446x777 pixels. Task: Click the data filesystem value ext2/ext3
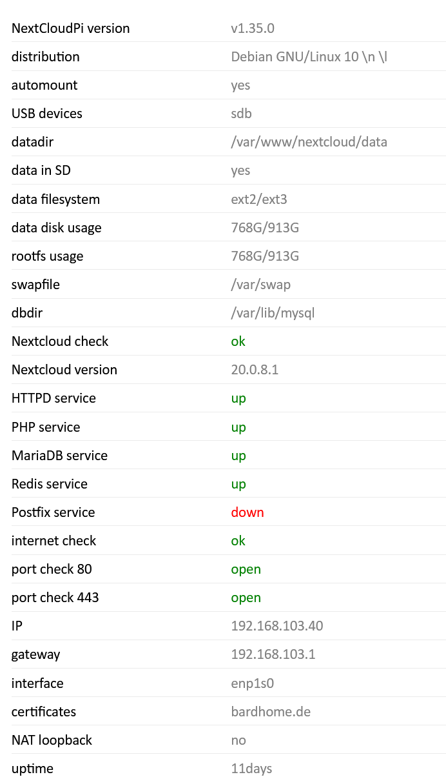coord(259,199)
